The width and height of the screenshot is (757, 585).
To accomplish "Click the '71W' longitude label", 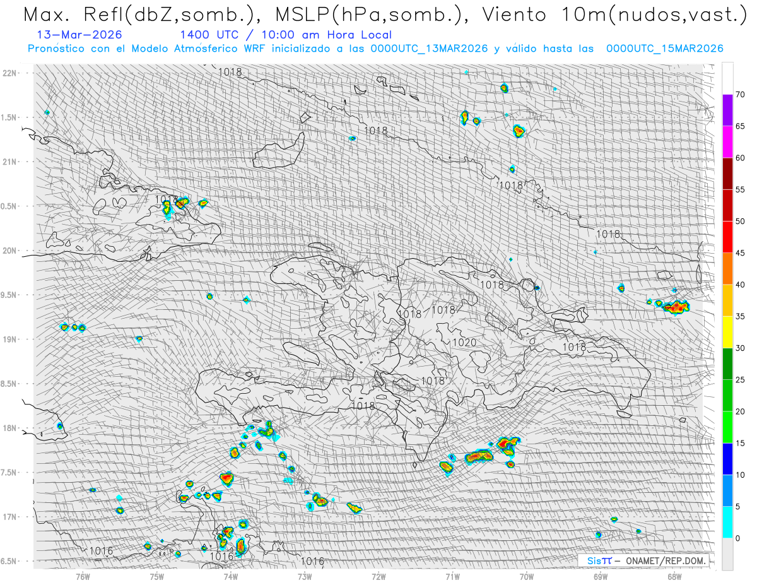I will point(452,576).
